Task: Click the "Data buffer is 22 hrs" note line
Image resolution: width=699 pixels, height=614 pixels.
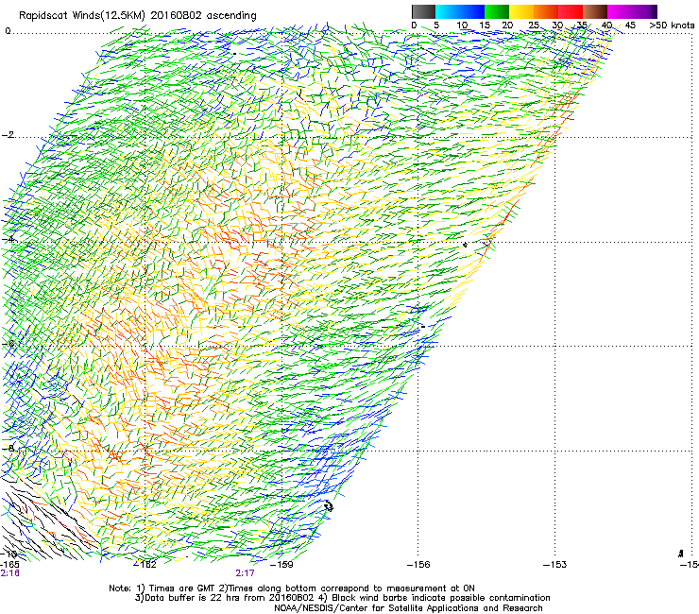Action: coord(342,598)
